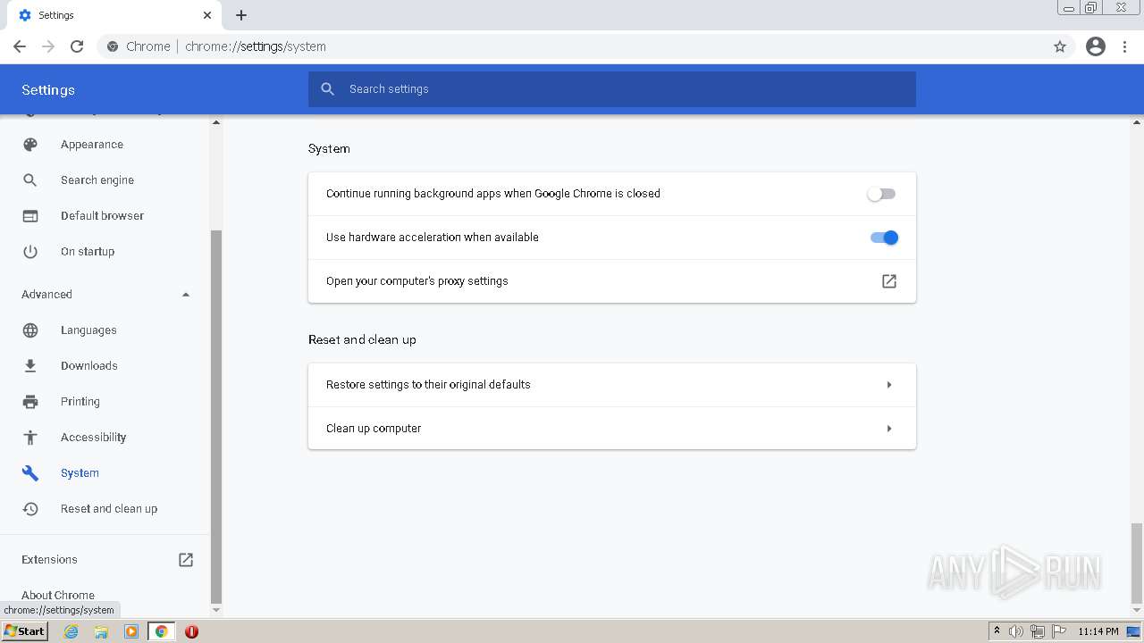The height and width of the screenshot is (643, 1144).
Task: Bookmark this page with the star icon
Action: point(1060,46)
